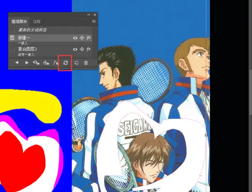
Task: Toggle visibility eye icon on 新建一 row
Action: click(75, 38)
